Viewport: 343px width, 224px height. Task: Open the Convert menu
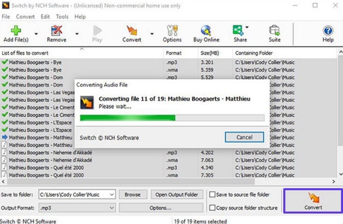click(x=25, y=16)
